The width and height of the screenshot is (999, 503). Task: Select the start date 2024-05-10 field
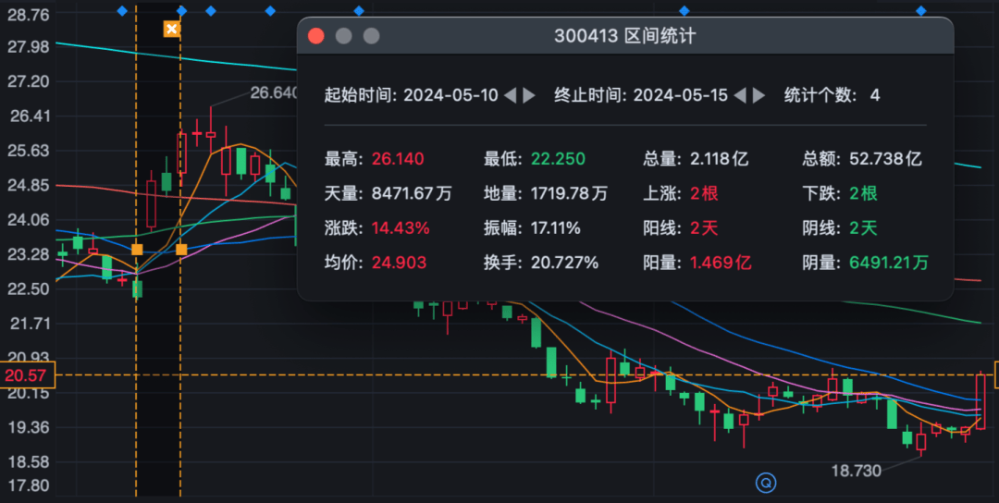(x=450, y=95)
